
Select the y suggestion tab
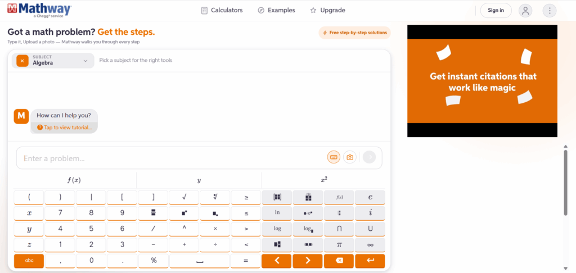click(x=199, y=180)
